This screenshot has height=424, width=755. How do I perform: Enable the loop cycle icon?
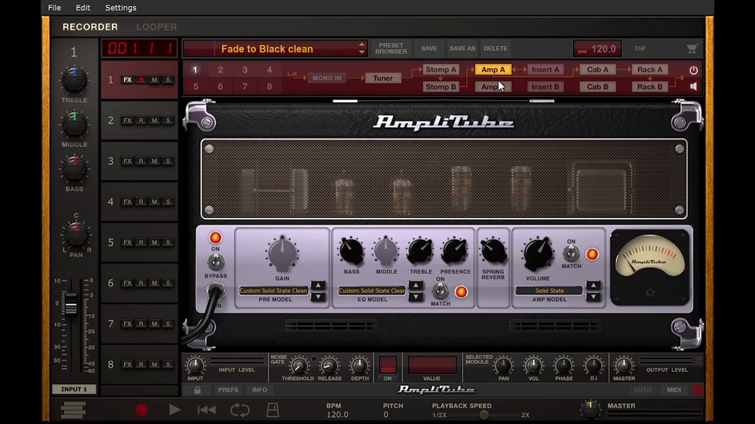click(x=240, y=410)
